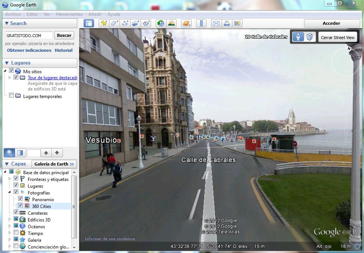The height and width of the screenshot is (253, 364).
Task: Collapse the Search panel triangle
Action: [x=7, y=23]
